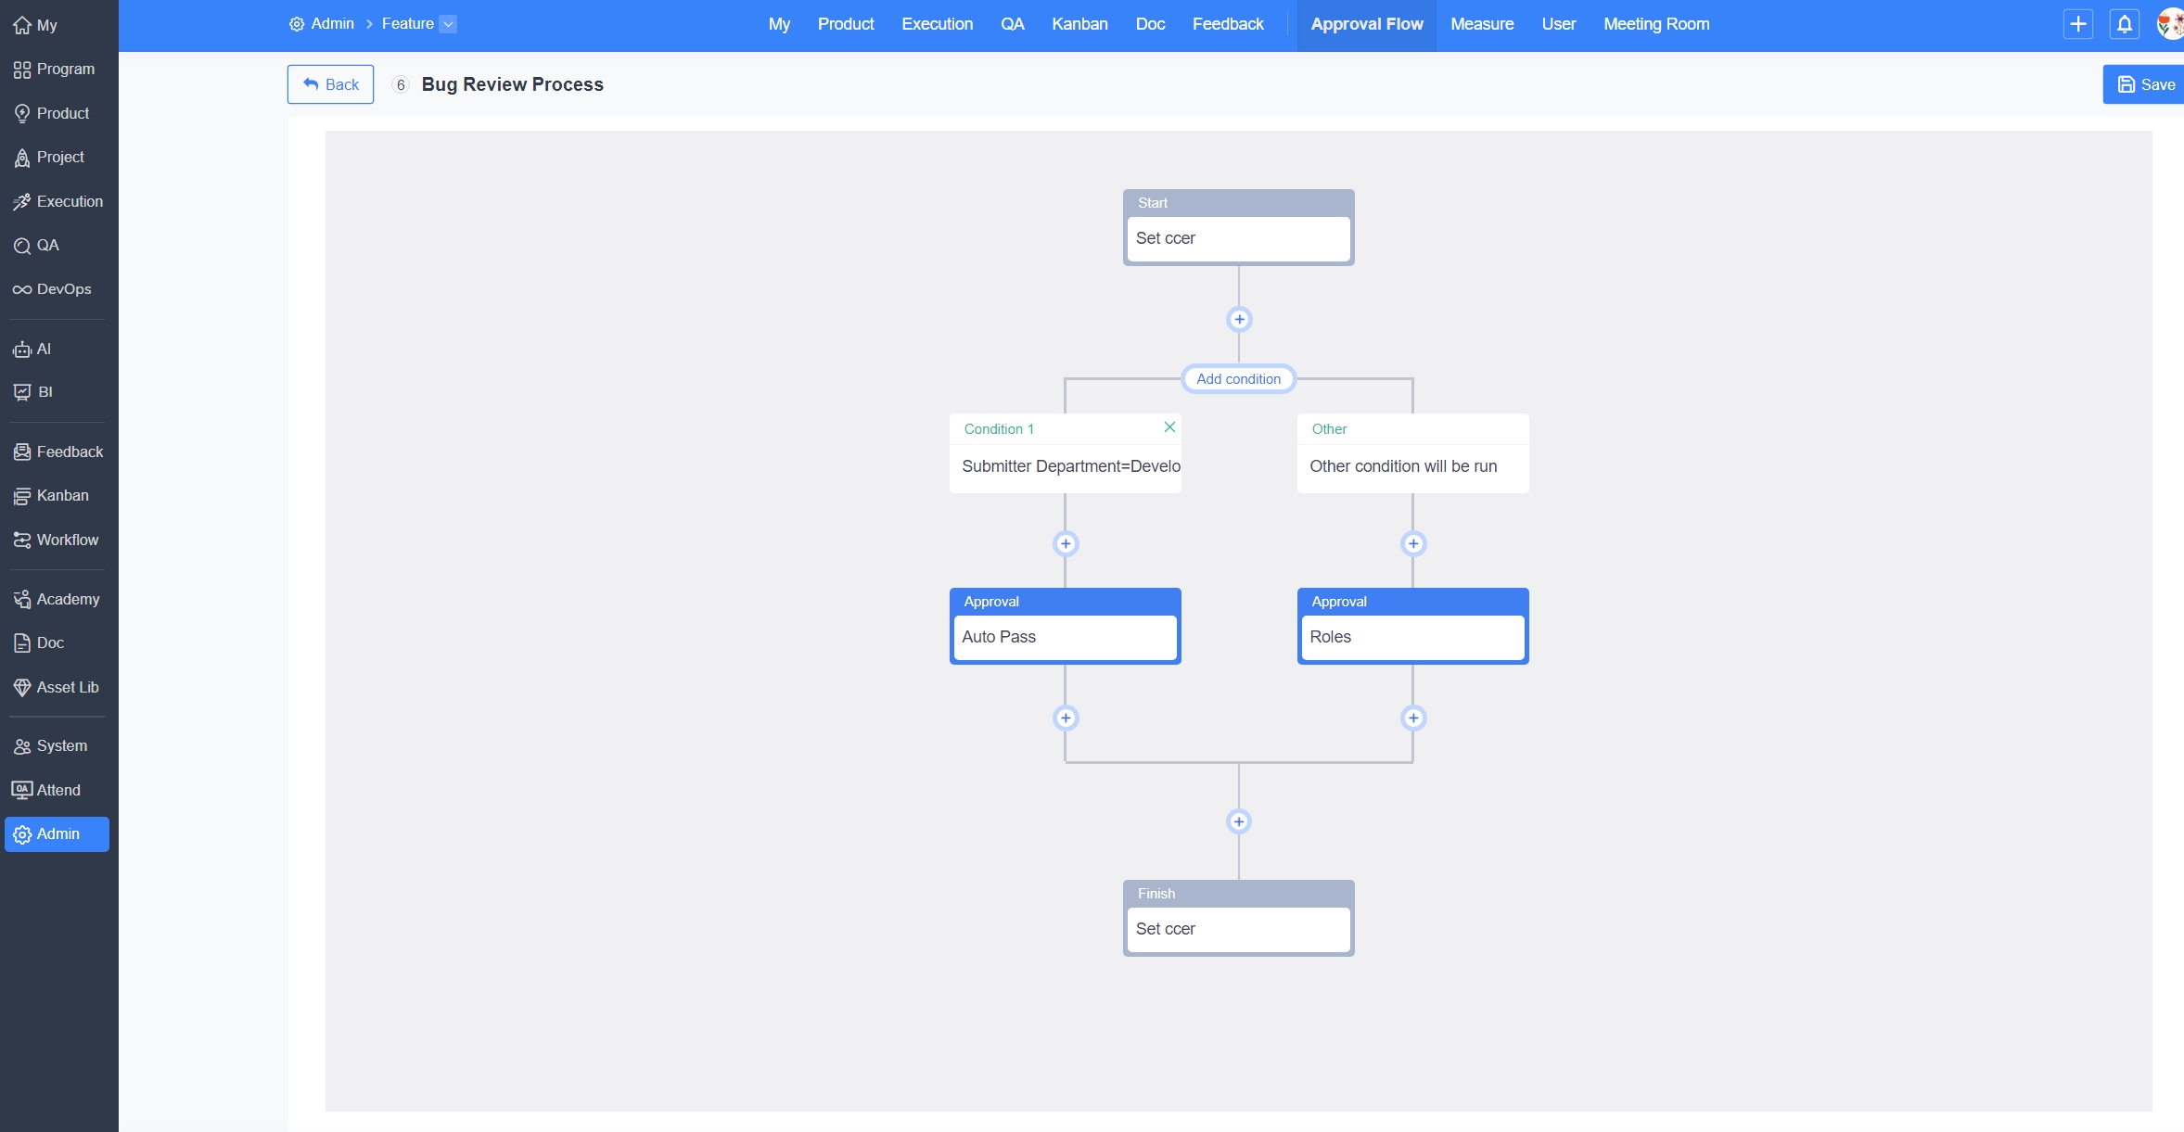Open the Meeting Room tab
This screenshot has height=1132, width=2184.
click(x=1656, y=24)
